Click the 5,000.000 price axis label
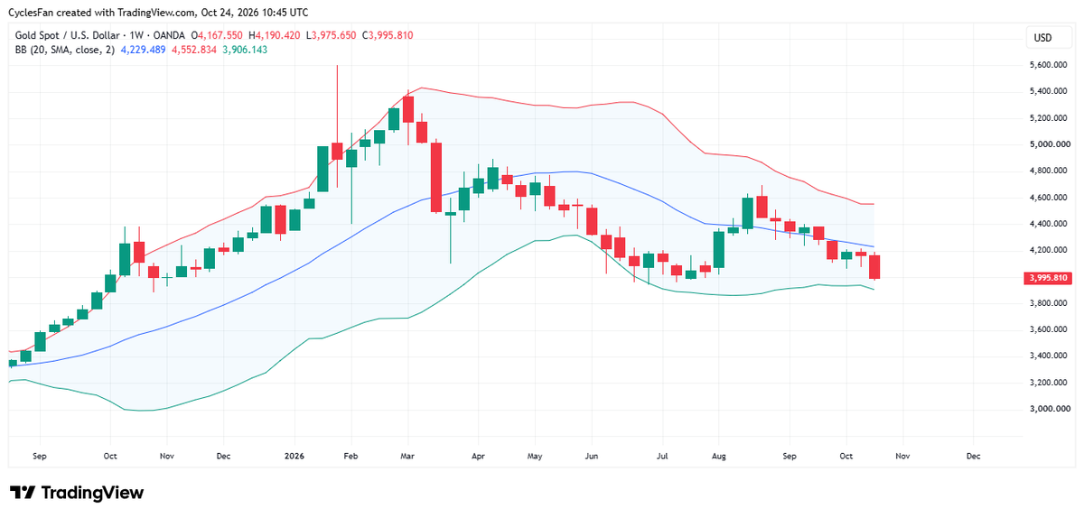The height and width of the screenshot is (518, 1084). 1050,144
